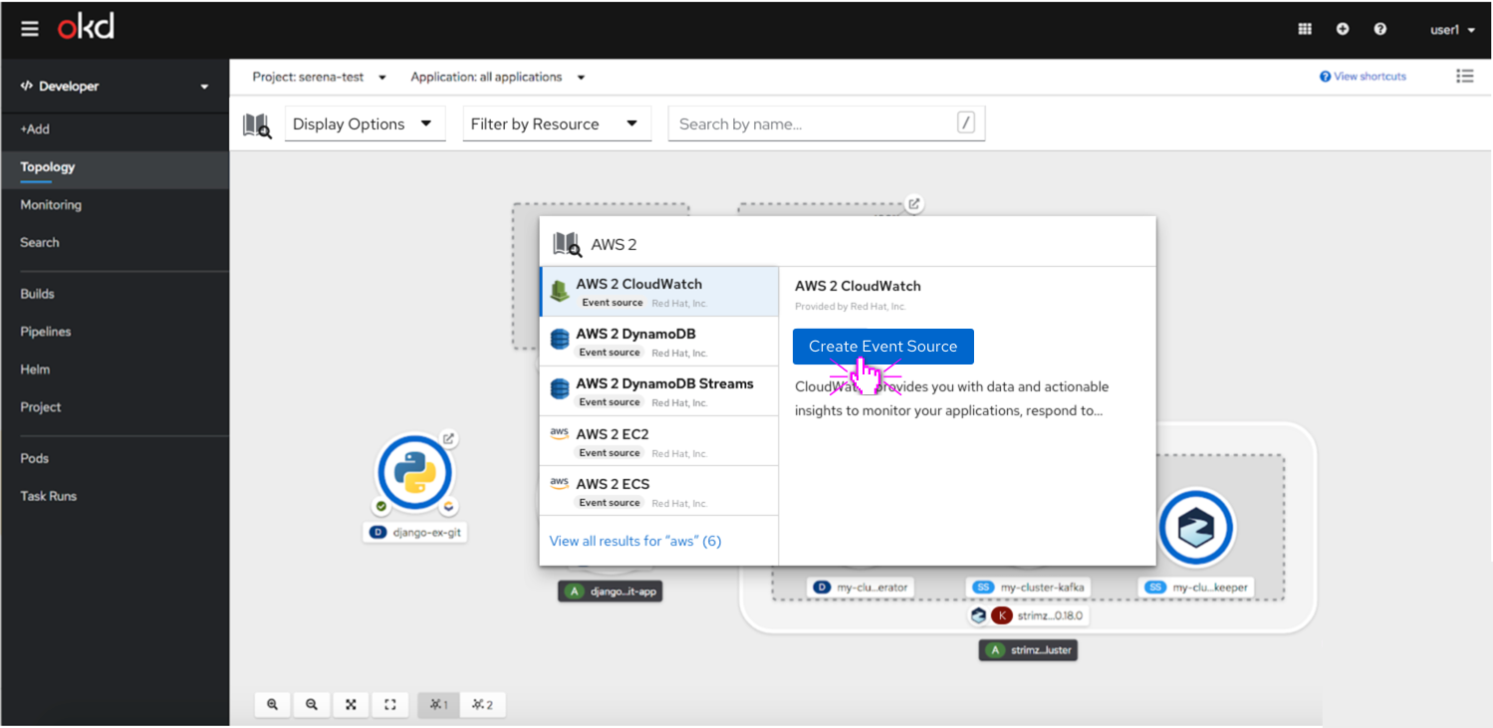Click the my-clu...erator label
Screen dimensions: 1493x728
pos(861,588)
